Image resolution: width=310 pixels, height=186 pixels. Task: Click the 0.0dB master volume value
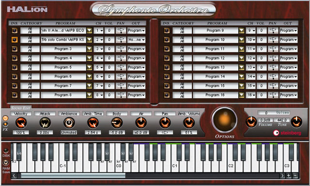[265, 120]
